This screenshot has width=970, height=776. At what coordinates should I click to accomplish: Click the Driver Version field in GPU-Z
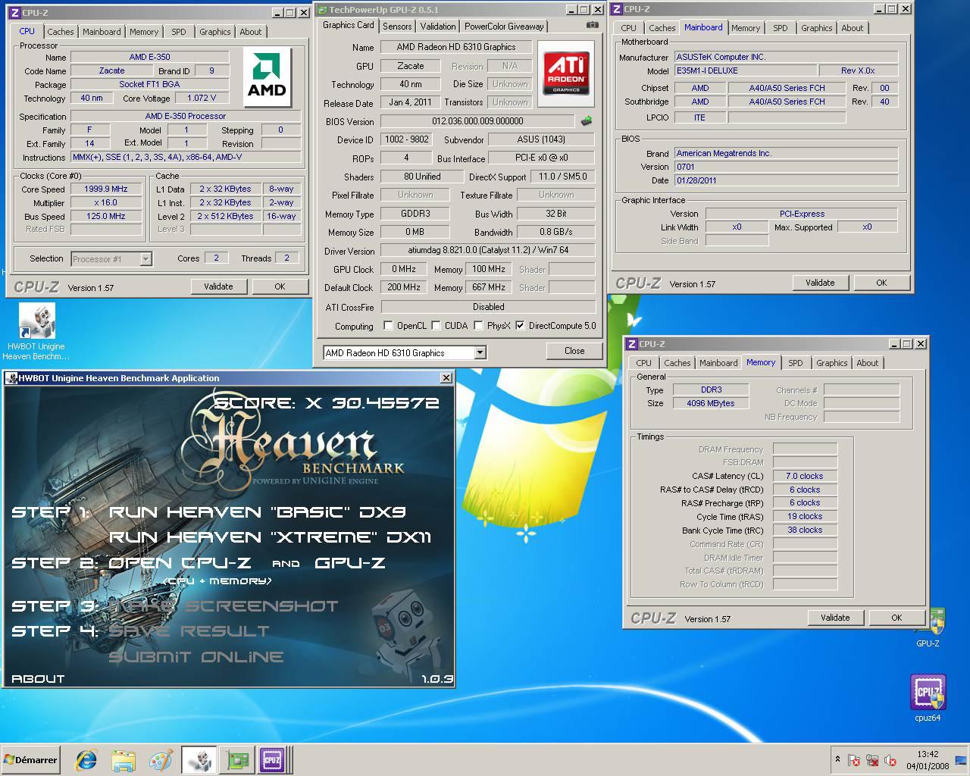pos(489,251)
